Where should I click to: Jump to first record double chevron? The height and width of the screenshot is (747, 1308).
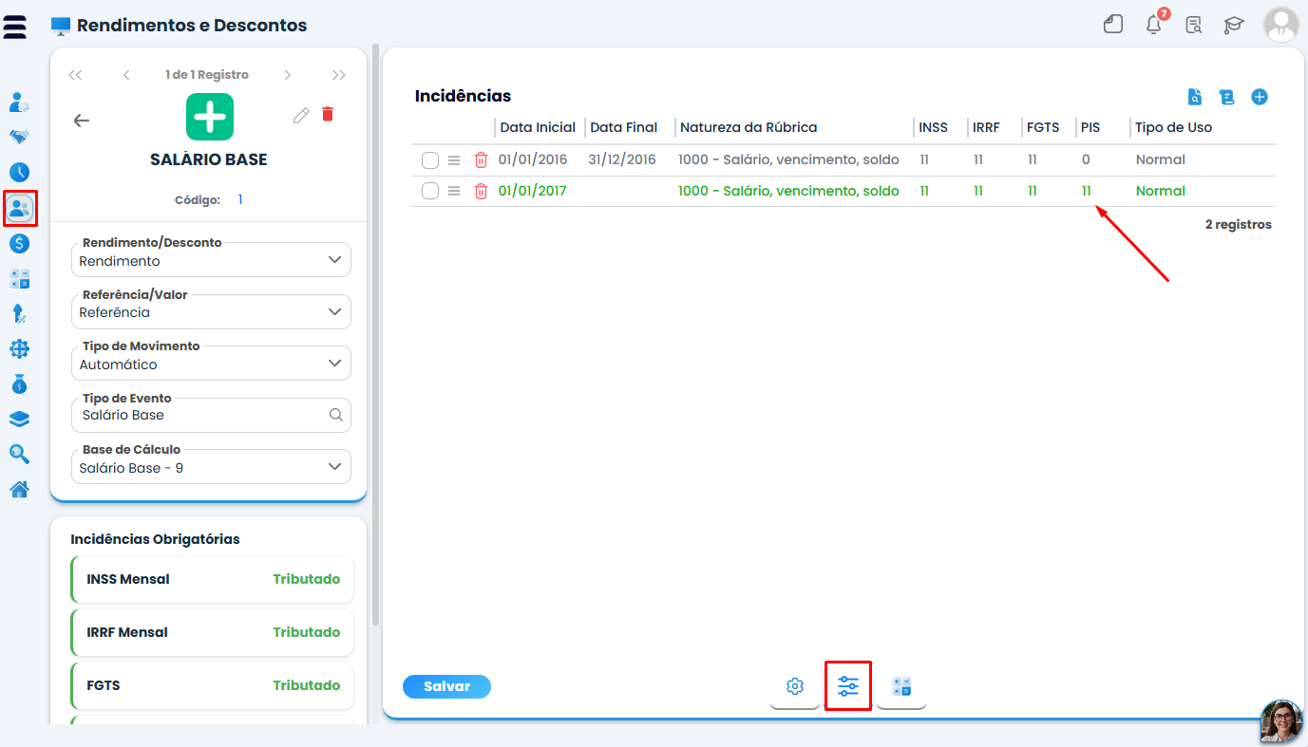tap(76, 75)
